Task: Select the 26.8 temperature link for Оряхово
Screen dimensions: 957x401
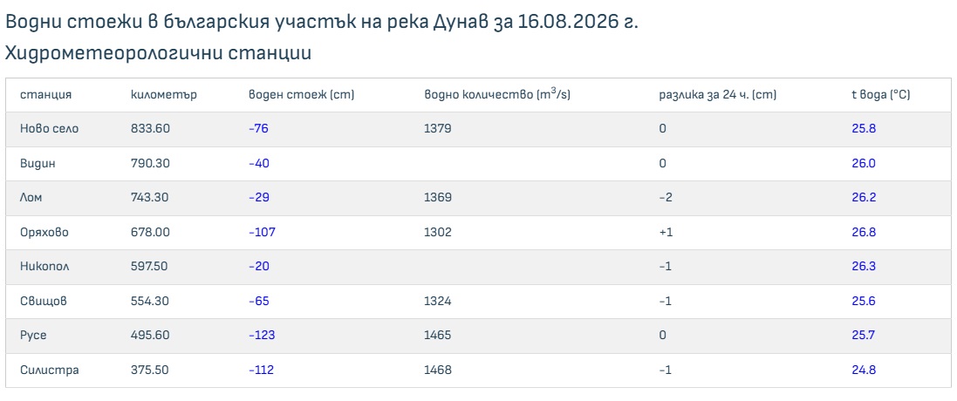Action: tap(865, 232)
